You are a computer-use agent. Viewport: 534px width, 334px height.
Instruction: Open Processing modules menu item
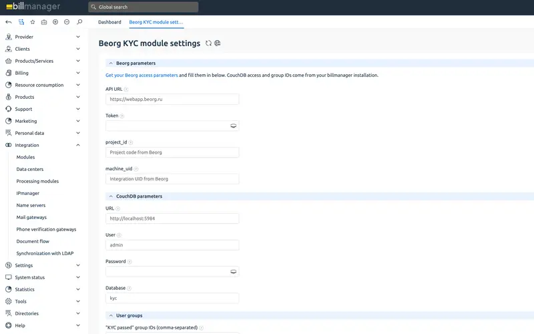coord(37,181)
